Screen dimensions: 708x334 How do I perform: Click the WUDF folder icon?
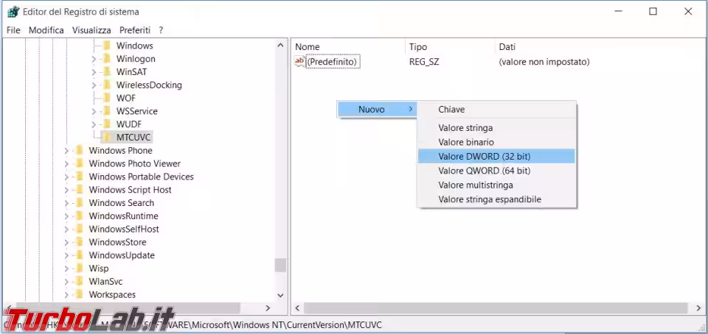pyautogui.click(x=107, y=124)
